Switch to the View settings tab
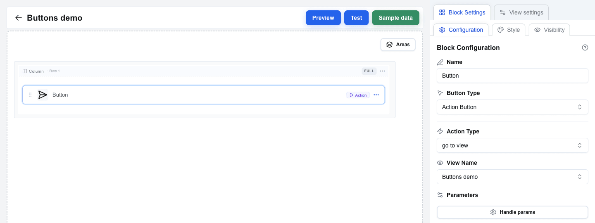 pos(521,12)
